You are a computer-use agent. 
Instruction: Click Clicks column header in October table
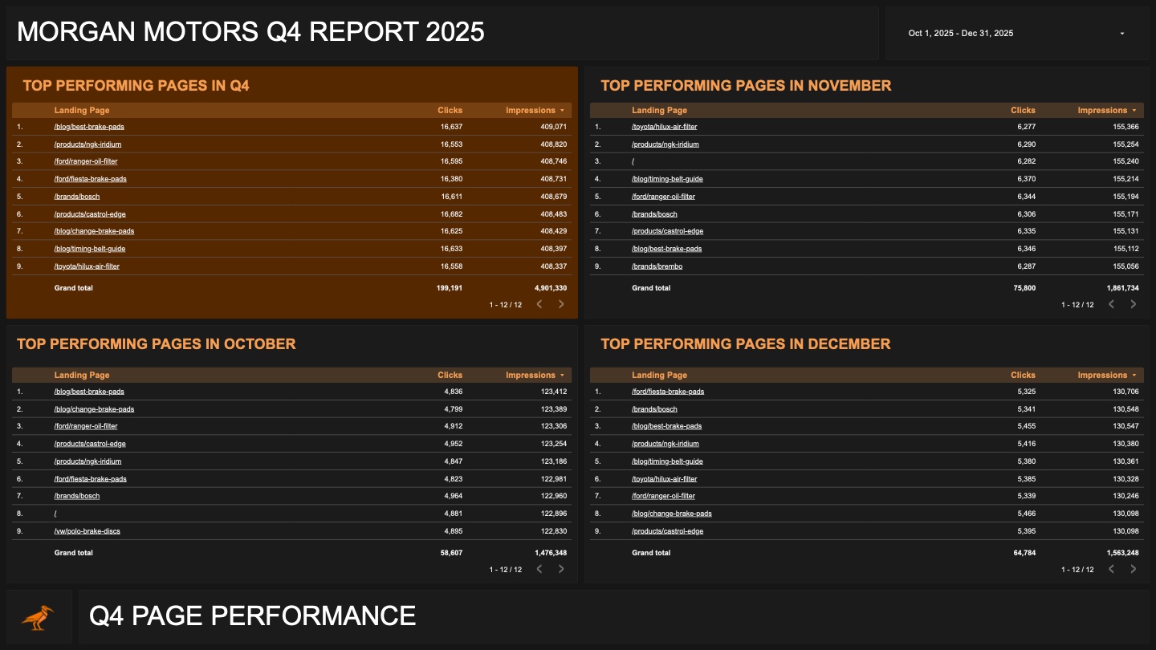point(450,375)
